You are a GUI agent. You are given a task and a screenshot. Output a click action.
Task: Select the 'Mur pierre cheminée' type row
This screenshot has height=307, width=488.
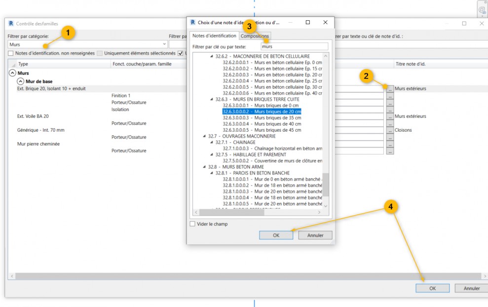[x=38, y=144]
